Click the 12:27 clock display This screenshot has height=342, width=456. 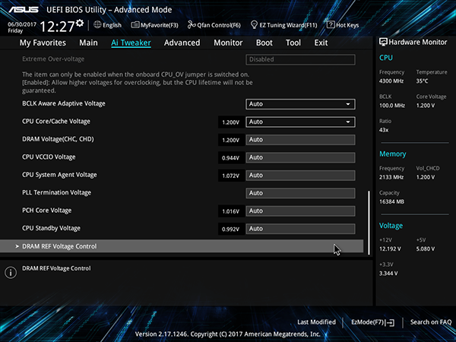(57, 27)
